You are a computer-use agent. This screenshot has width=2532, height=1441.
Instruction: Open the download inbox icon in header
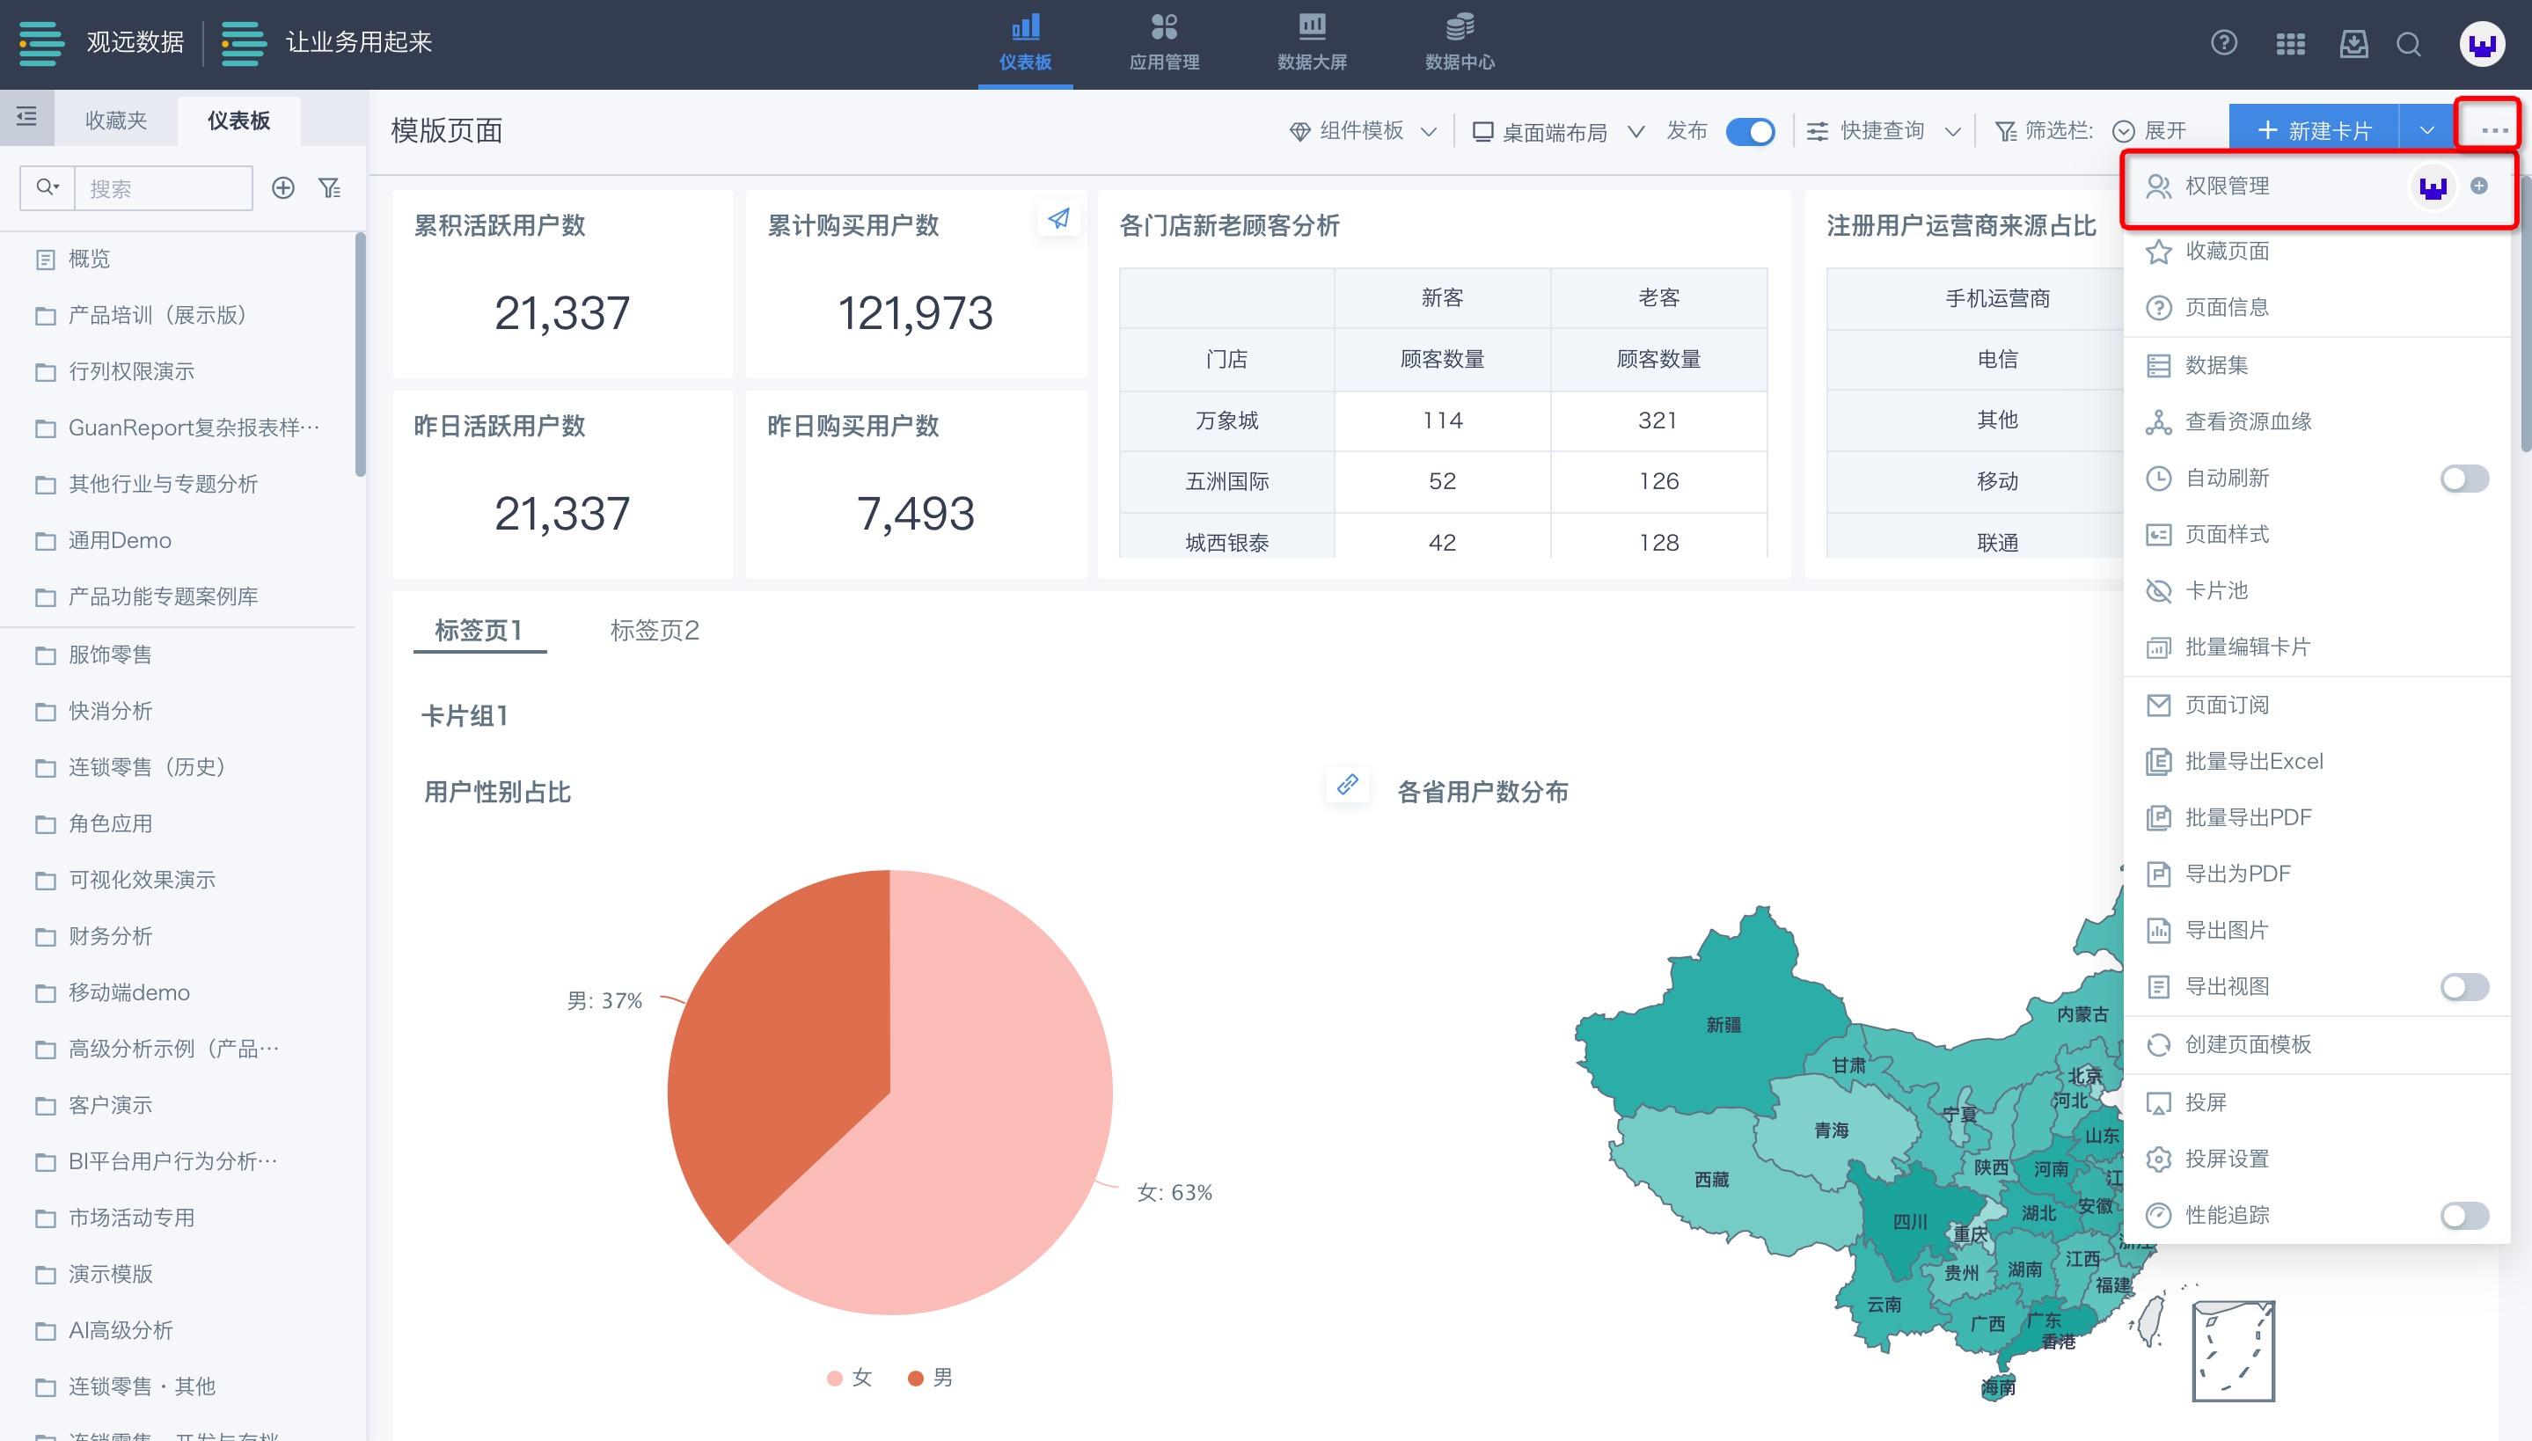coord(2353,44)
